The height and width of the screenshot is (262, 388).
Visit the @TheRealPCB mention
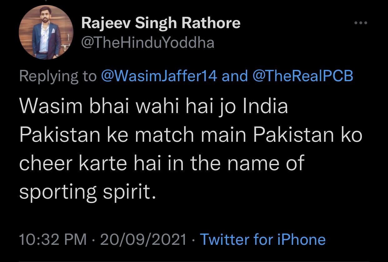coord(302,76)
